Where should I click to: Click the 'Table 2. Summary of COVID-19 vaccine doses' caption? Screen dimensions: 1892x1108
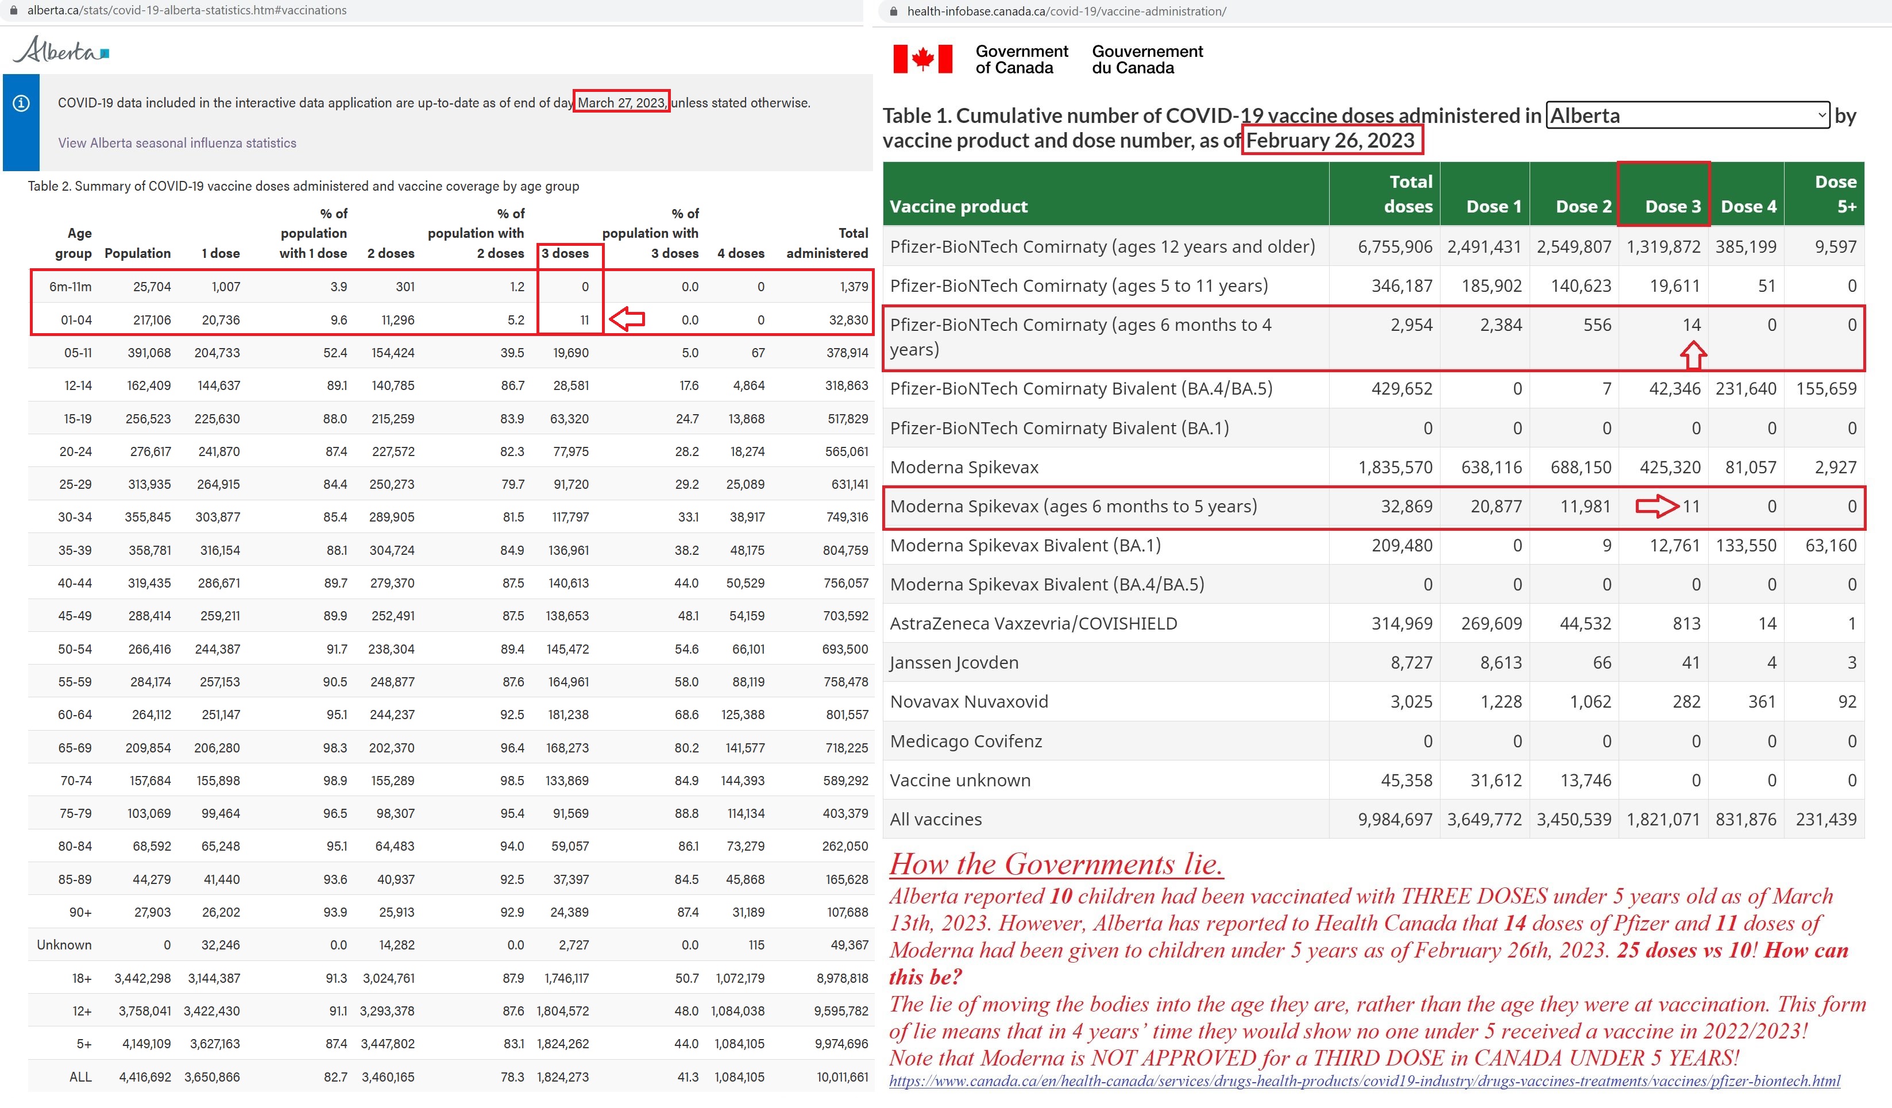coord(303,186)
